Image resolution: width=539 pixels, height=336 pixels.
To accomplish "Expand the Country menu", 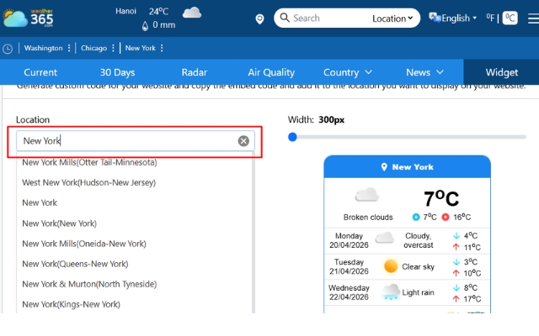I will coord(347,72).
